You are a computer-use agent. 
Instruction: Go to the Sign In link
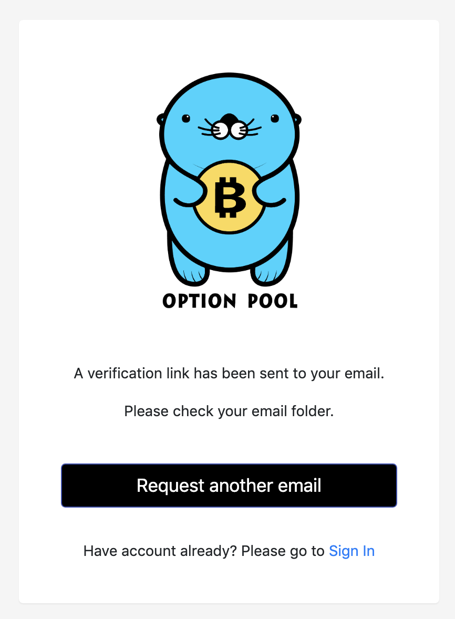click(x=351, y=551)
